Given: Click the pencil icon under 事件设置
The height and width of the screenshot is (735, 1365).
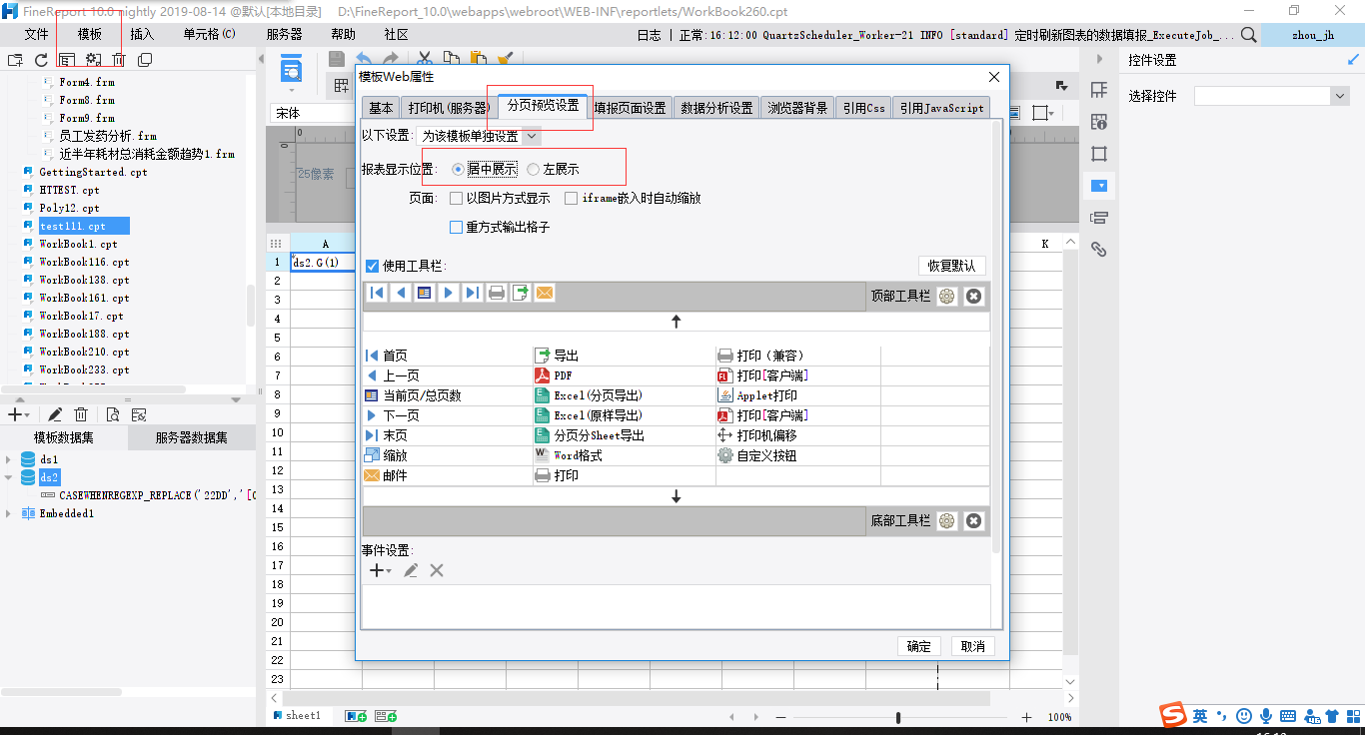Looking at the screenshot, I should [x=411, y=570].
